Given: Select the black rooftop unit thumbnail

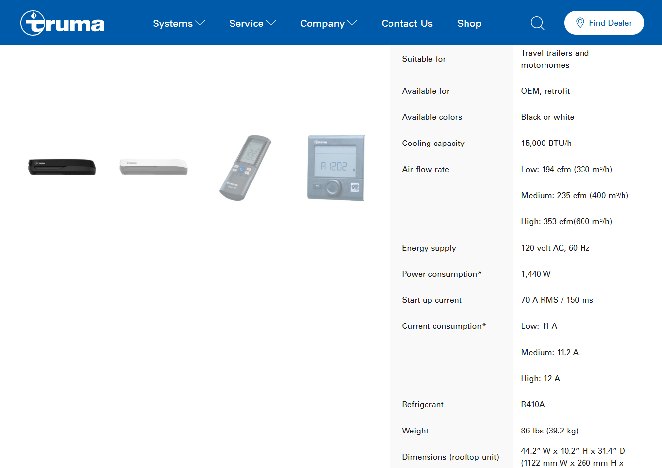Looking at the screenshot, I should tap(62, 167).
